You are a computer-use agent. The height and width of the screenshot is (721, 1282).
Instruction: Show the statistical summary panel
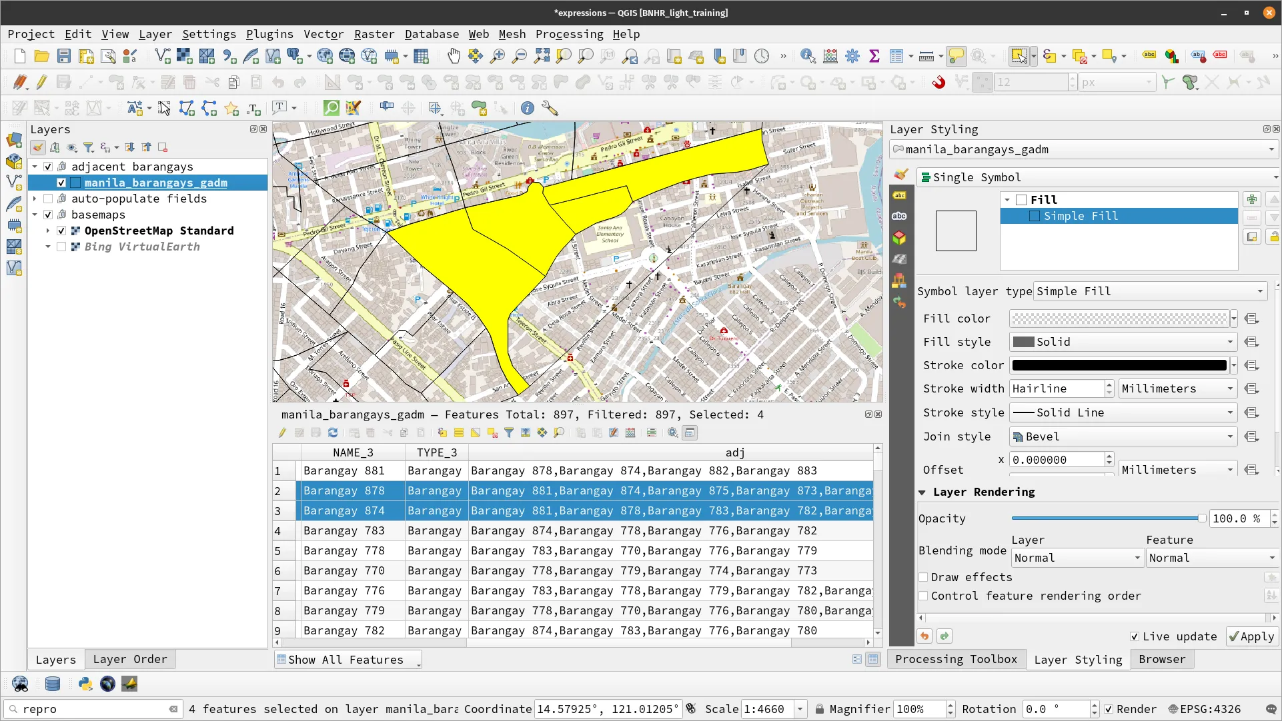tap(875, 56)
